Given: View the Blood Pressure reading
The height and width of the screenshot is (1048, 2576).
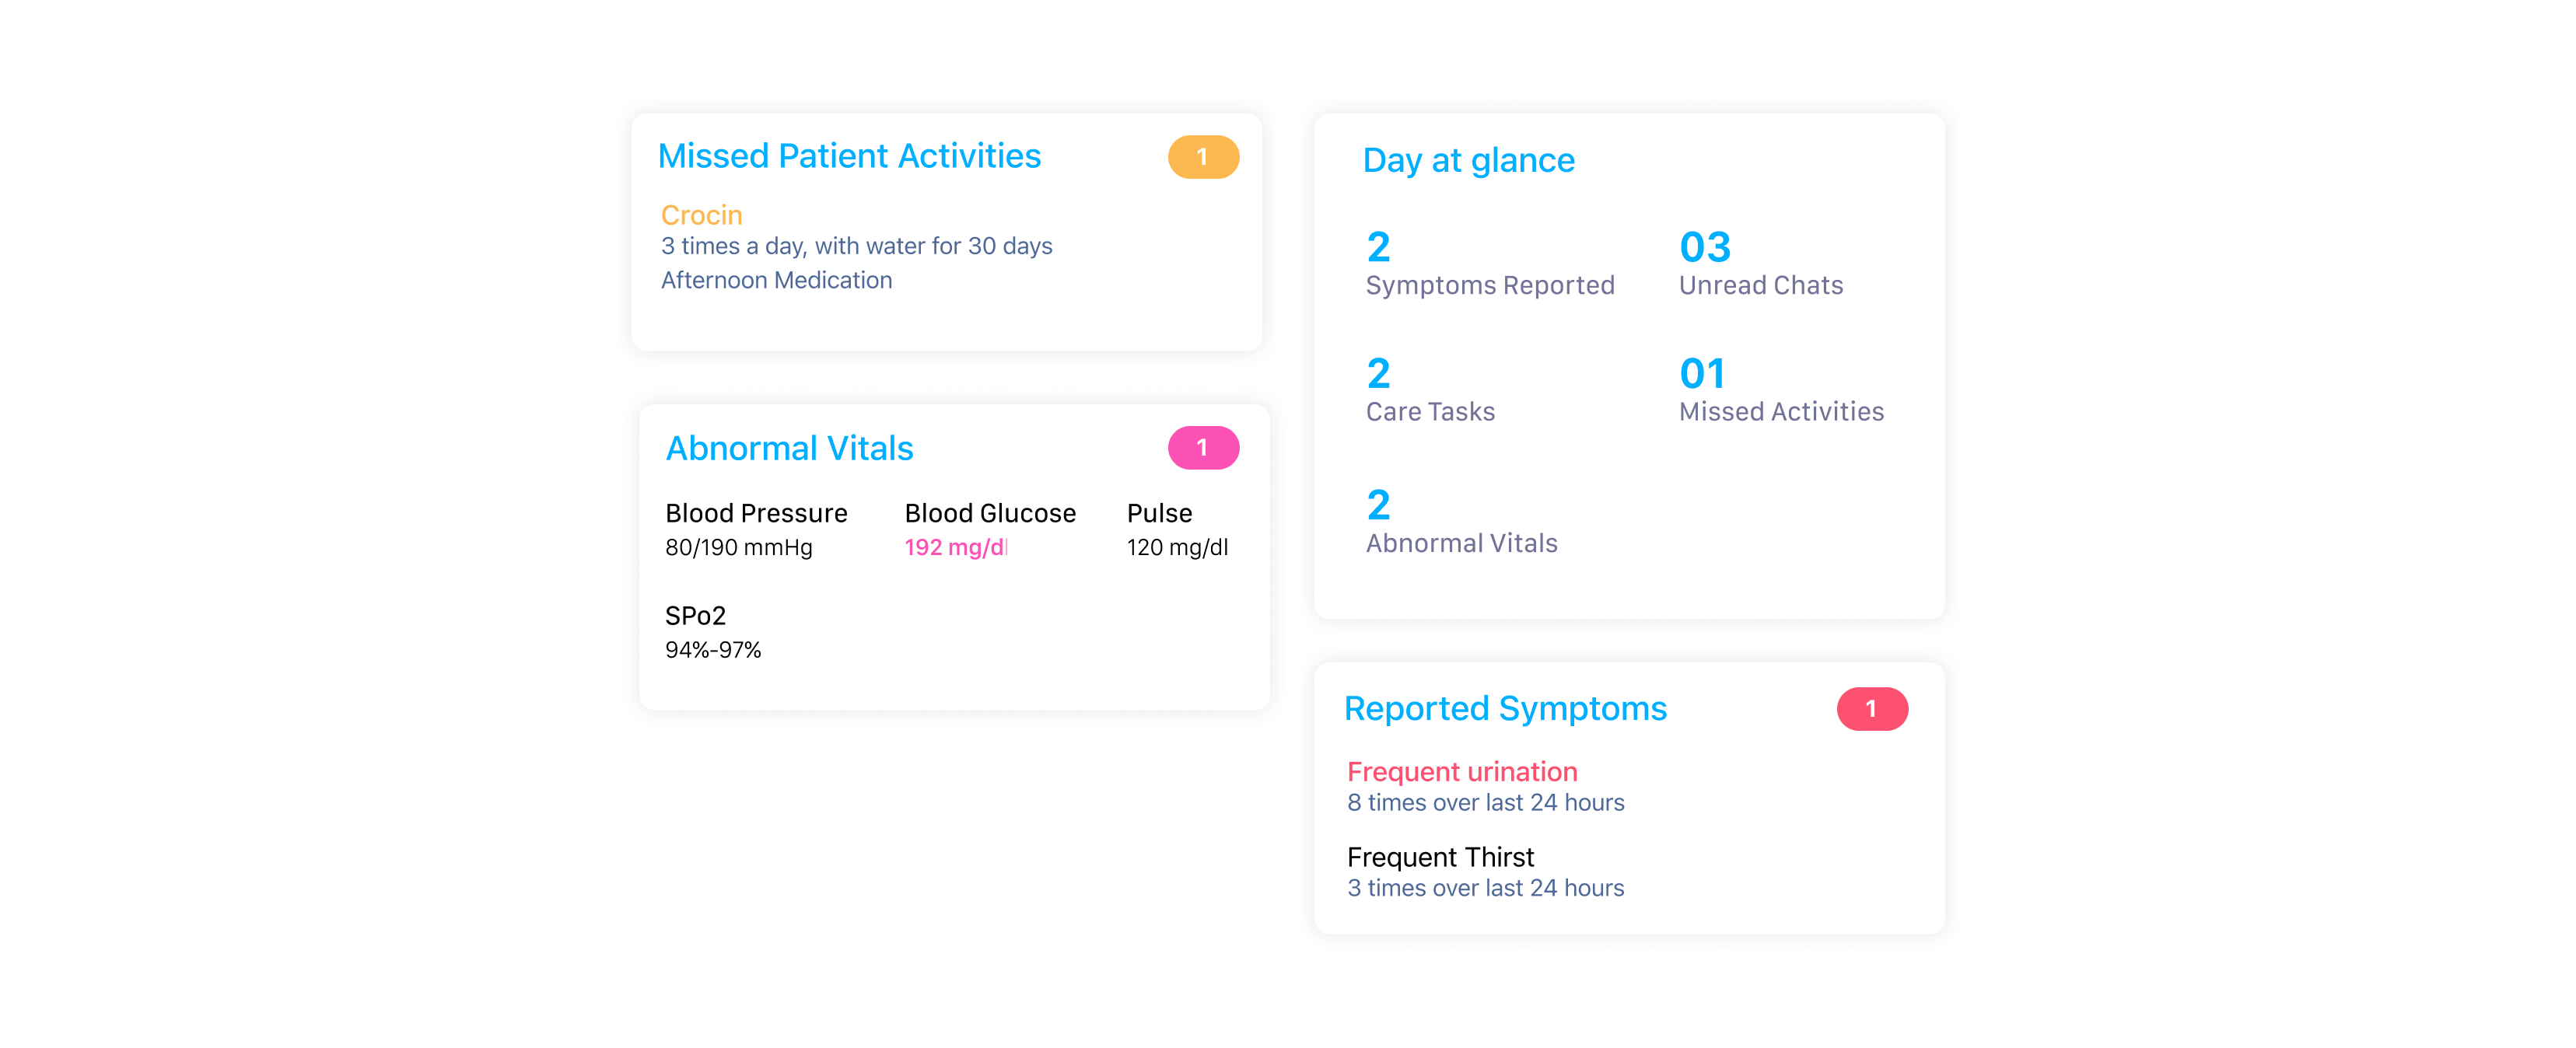Looking at the screenshot, I should tap(756, 529).
